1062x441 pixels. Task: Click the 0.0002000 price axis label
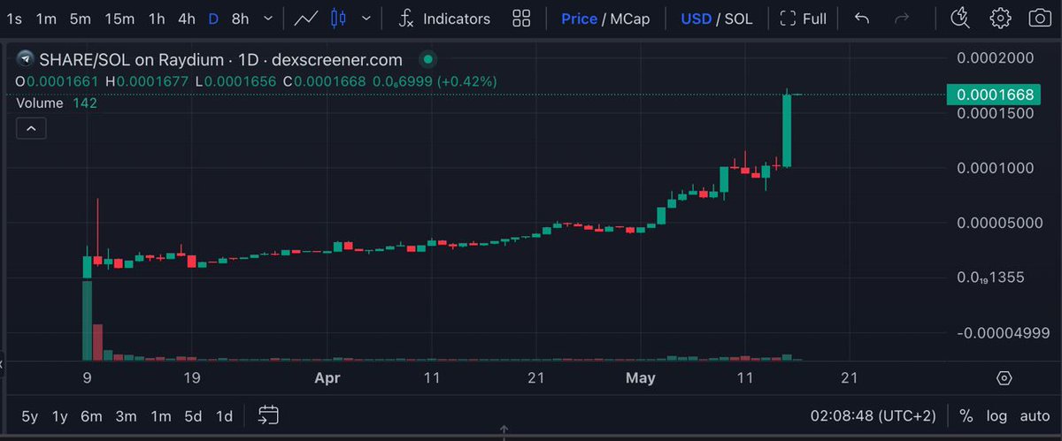click(996, 57)
